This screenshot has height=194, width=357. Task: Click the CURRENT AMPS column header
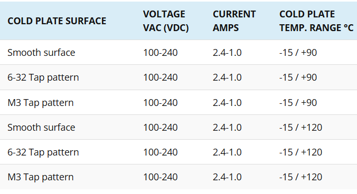click(234, 21)
